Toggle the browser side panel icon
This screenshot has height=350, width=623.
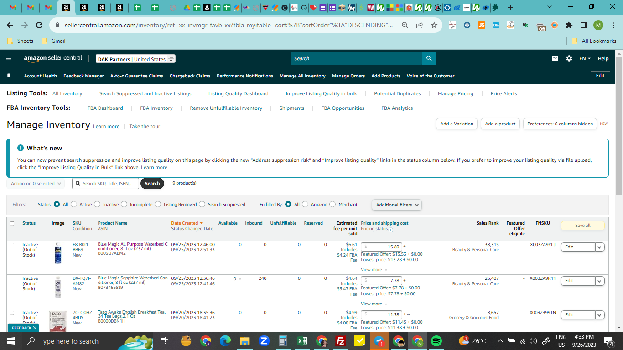point(583,25)
